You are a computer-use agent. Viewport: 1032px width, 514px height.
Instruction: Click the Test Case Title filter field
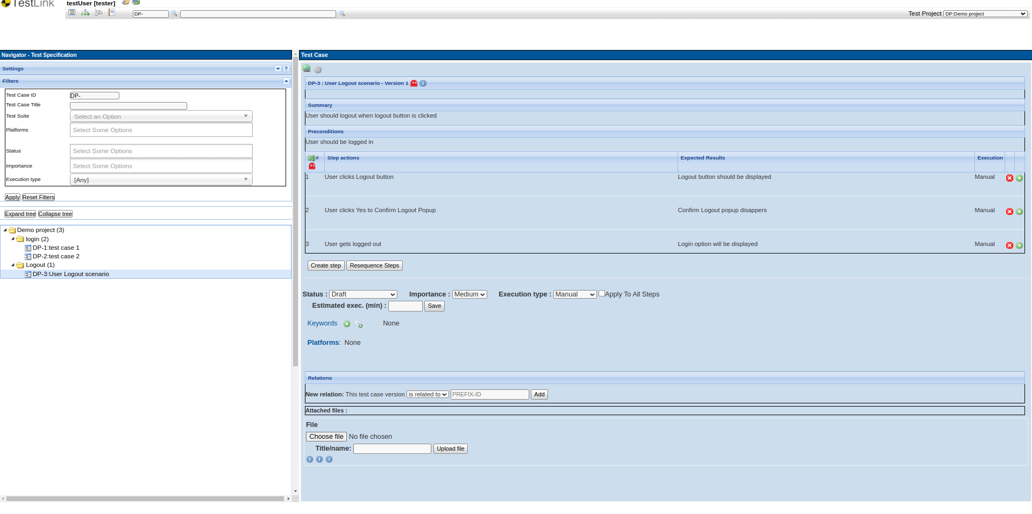coord(128,106)
